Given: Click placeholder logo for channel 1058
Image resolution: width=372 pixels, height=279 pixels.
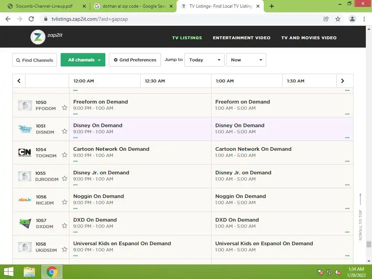Looking at the screenshot, I should tap(25, 247).
